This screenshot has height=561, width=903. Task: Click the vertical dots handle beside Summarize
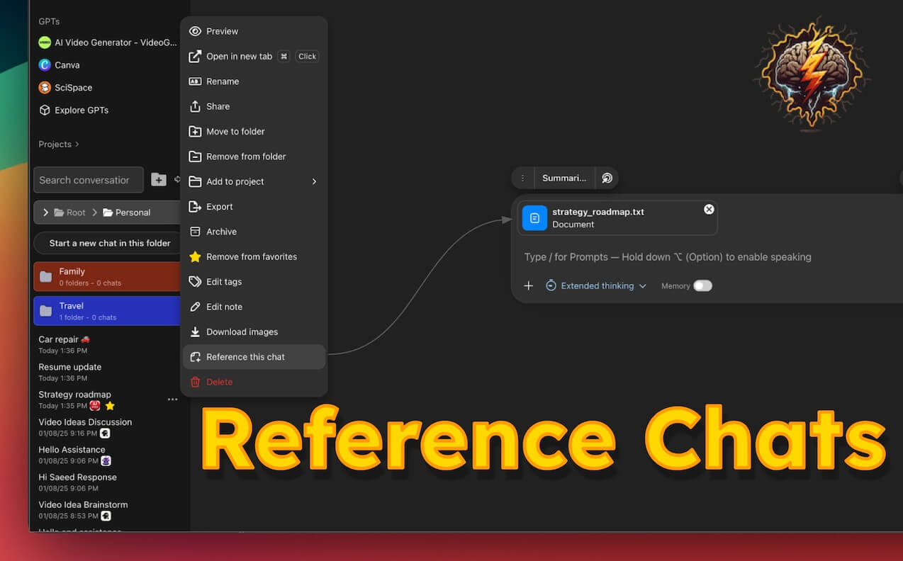coord(523,178)
